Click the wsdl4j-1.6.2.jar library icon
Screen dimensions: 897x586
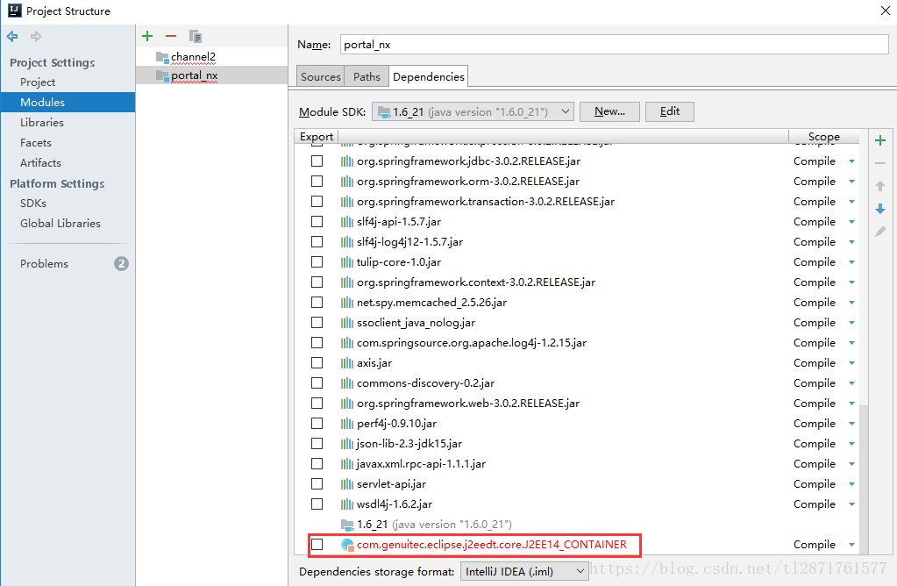click(346, 504)
